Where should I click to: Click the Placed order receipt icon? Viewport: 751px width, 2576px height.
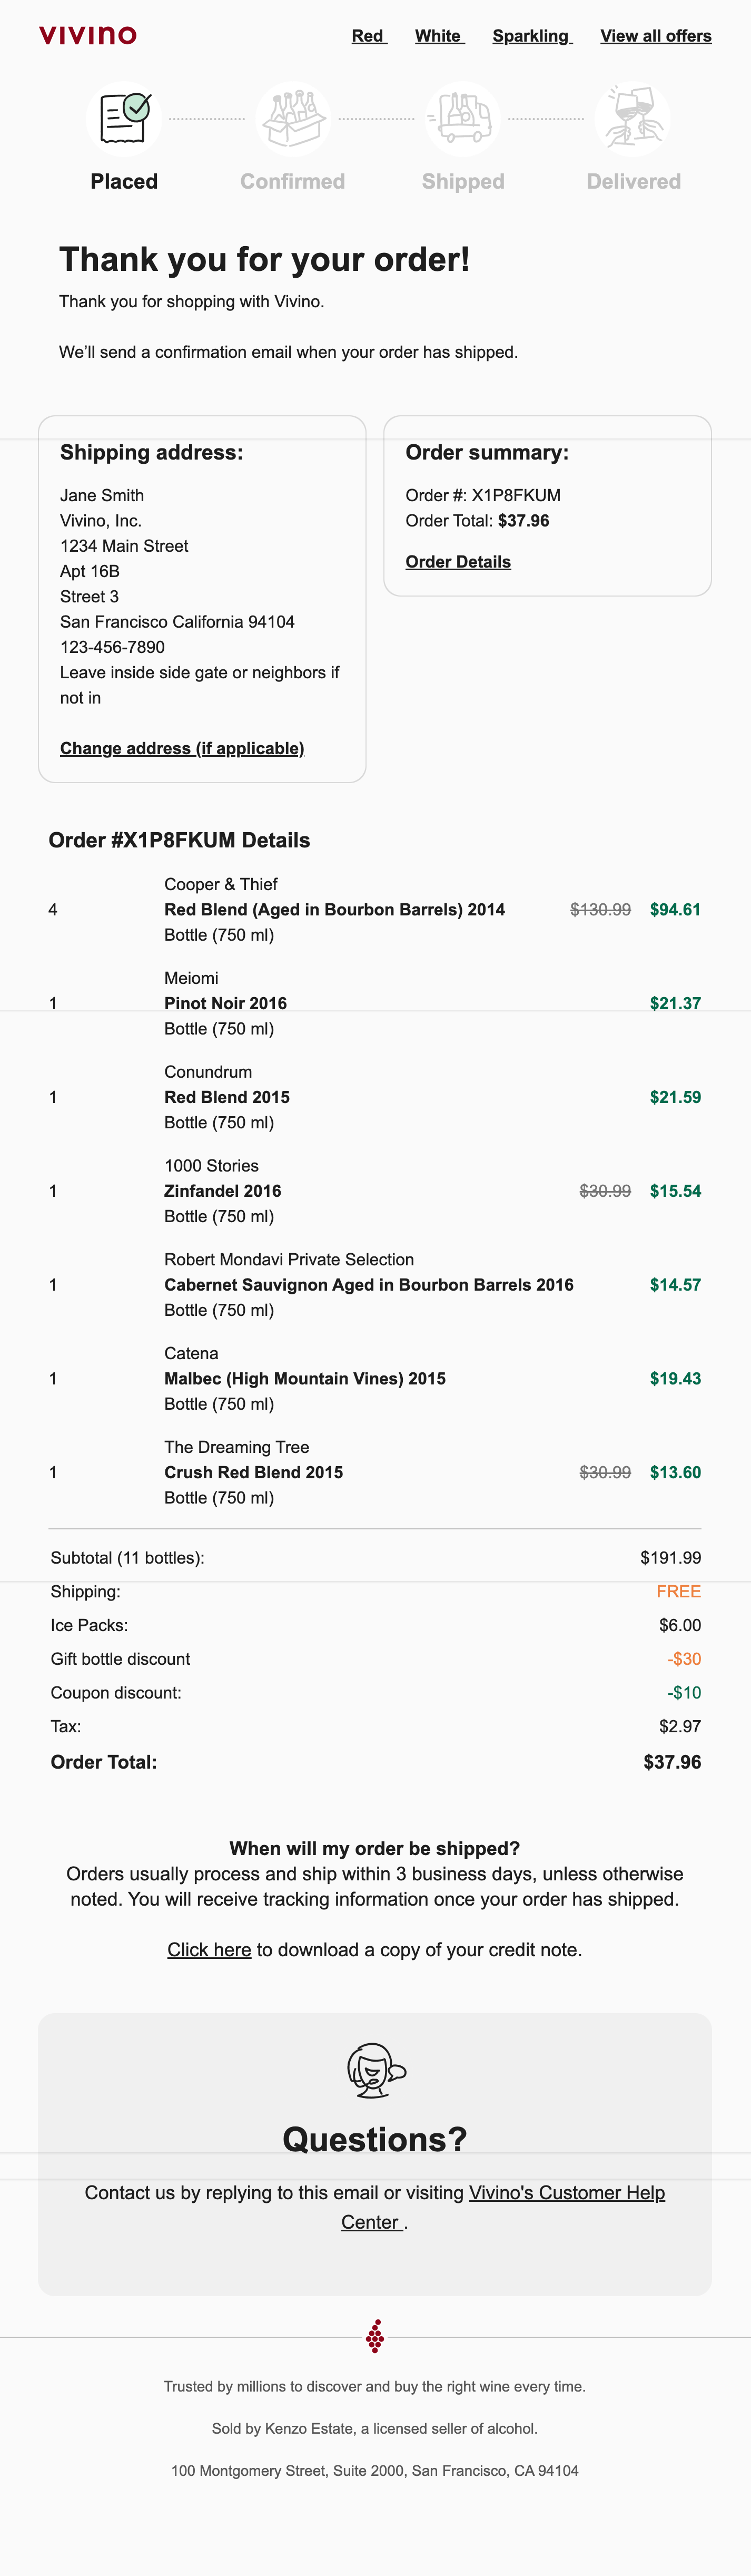(124, 119)
